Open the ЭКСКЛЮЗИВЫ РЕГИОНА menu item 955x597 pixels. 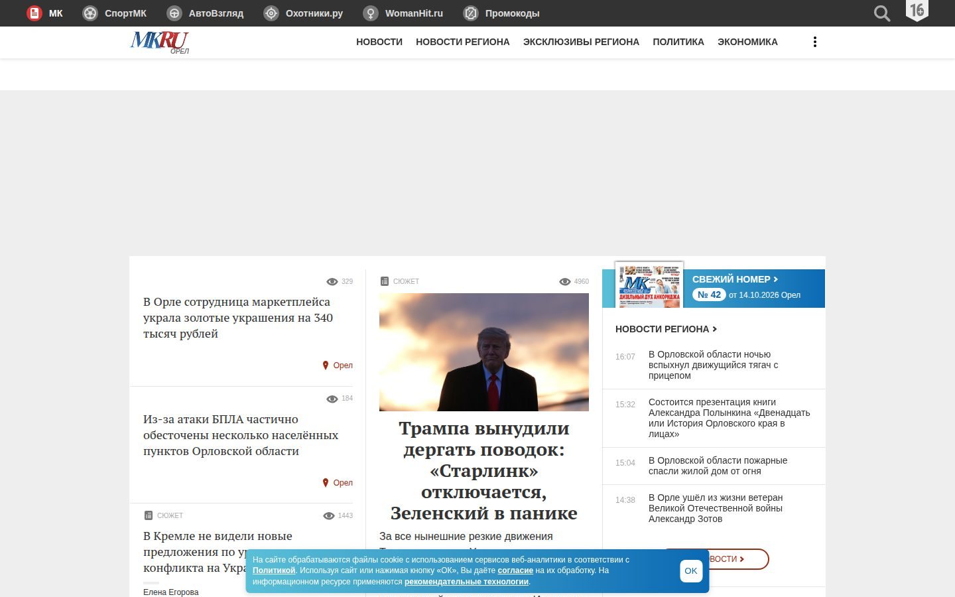point(581,42)
